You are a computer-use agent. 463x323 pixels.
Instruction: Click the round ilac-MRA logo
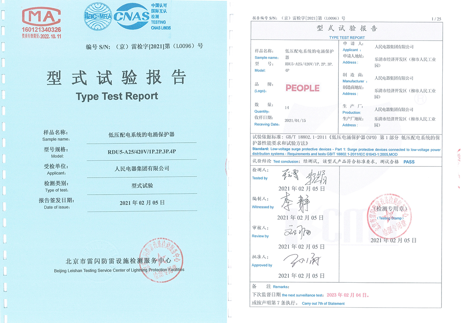click(98, 16)
